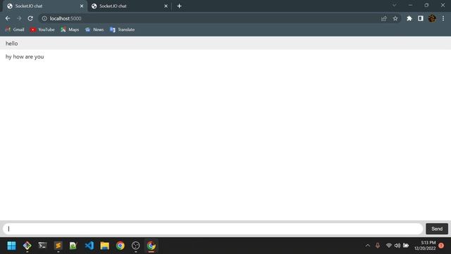Switch to the second Socket.IO chat tab
This screenshot has height=254, width=451.
[130, 6]
